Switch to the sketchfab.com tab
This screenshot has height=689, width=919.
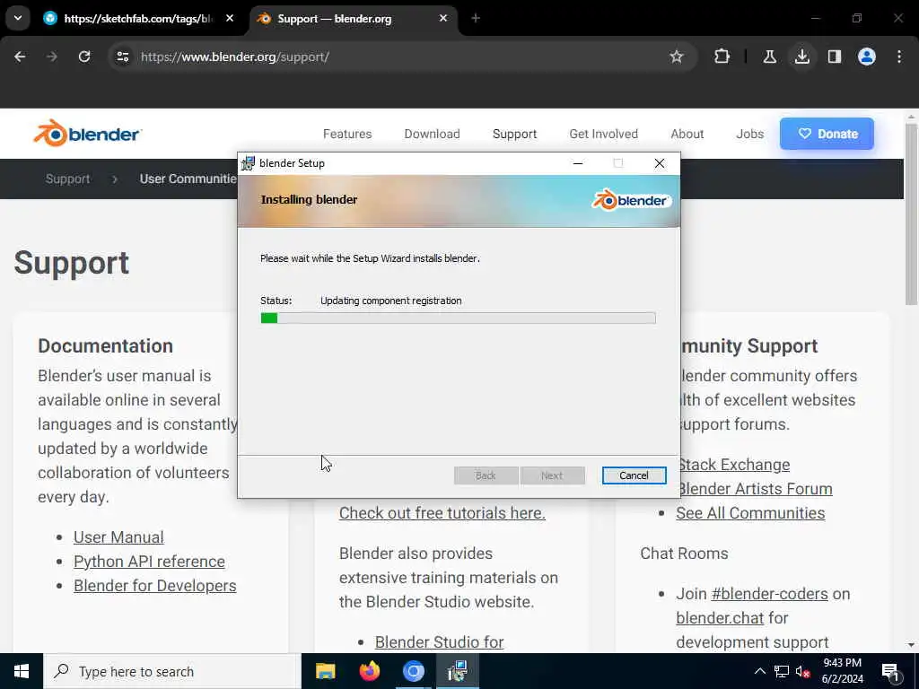[x=139, y=19]
